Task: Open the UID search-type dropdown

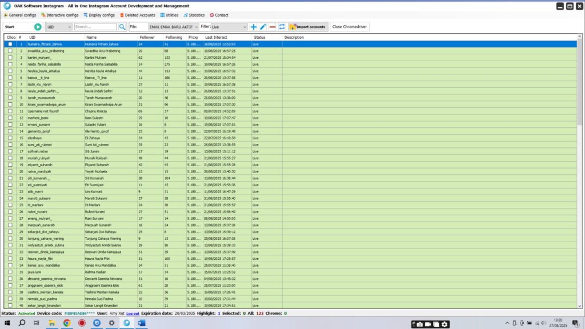Action: click(59, 27)
